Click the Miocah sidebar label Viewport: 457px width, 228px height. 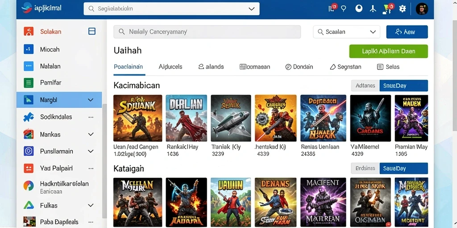50,49
